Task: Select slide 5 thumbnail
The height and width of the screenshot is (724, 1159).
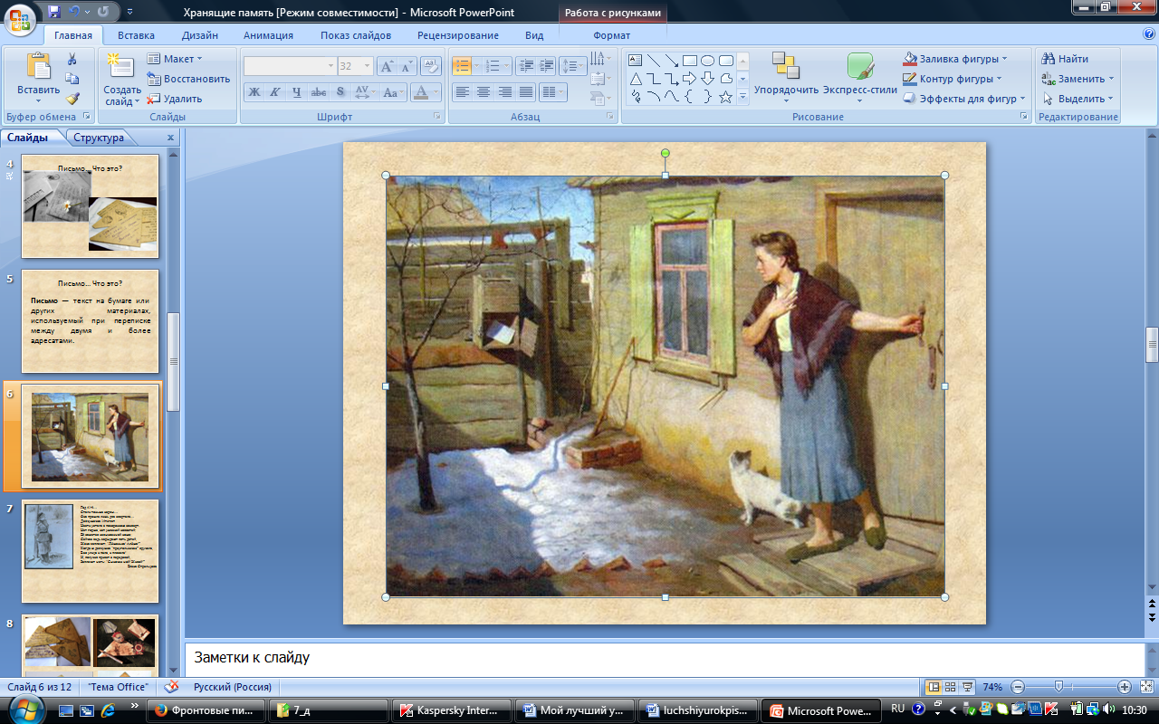Action: (90, 321)
